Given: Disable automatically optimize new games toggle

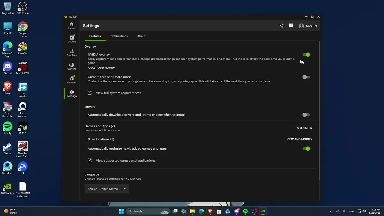Looking at the screenshot, I should tap(306, 148).
